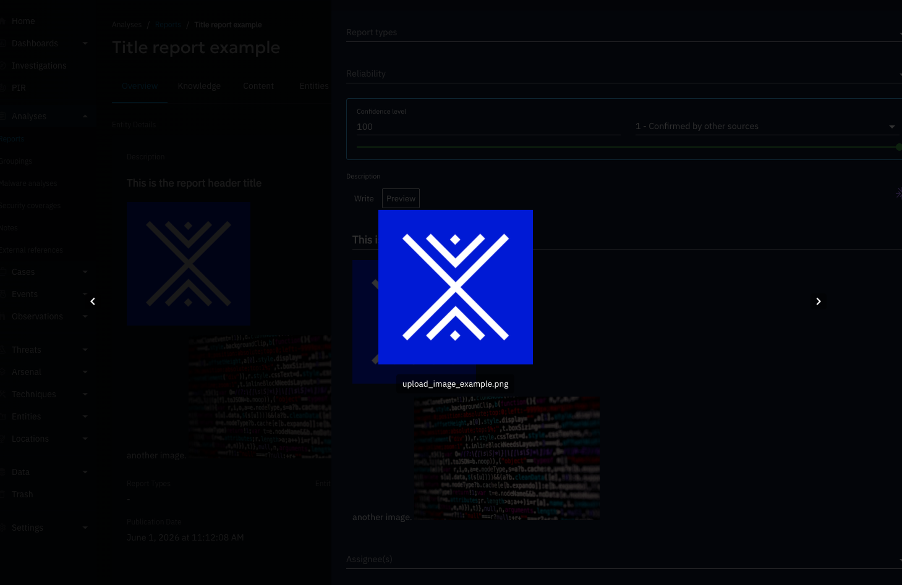Open Events in the sidebar
Screen dimensions: 902x585
(x=25, y=294)
